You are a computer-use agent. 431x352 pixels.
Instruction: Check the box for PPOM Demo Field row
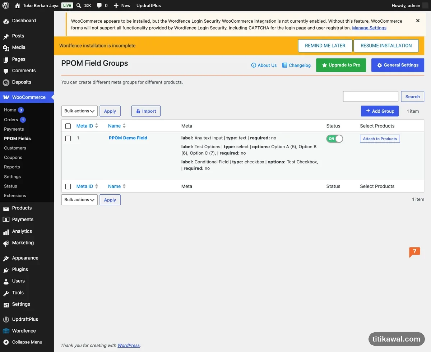click(x=68, y=138)
